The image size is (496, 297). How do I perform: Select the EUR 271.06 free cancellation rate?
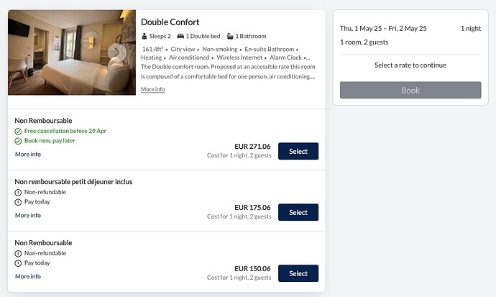click(298, 151)
